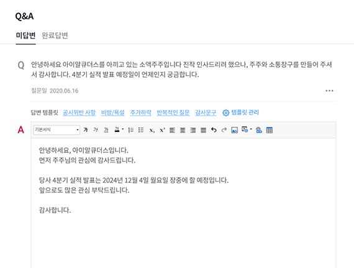Apply the 공시위반 사항 answer template
The width and height of the screenshot is (354, 268).
[x=79, y=113]
